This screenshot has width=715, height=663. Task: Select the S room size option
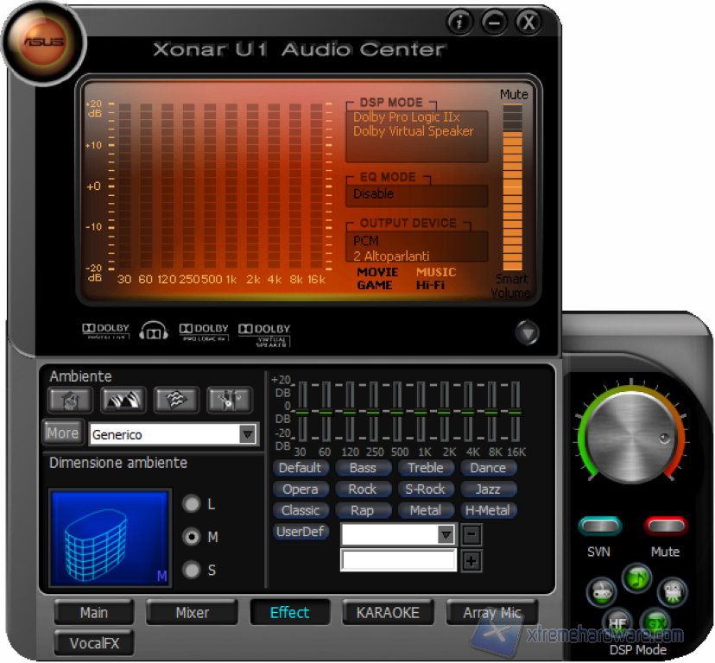coord(192,570)
